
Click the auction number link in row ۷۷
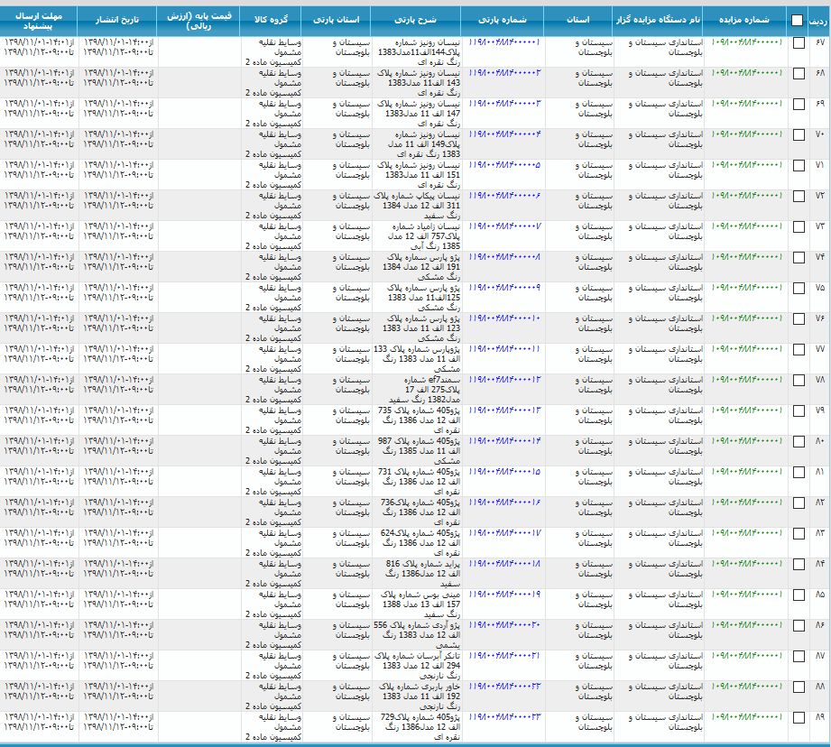click(x=747, y=349)
